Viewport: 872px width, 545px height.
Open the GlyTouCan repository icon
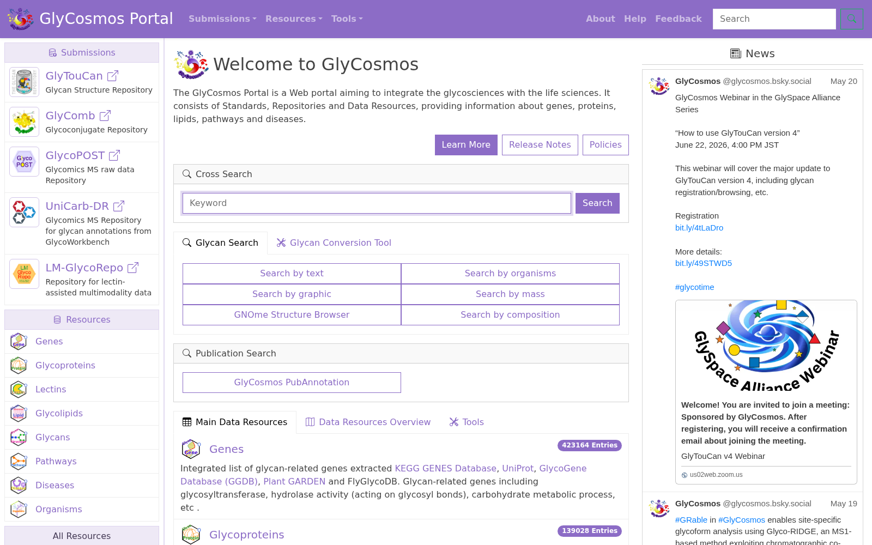click(24, 82)
